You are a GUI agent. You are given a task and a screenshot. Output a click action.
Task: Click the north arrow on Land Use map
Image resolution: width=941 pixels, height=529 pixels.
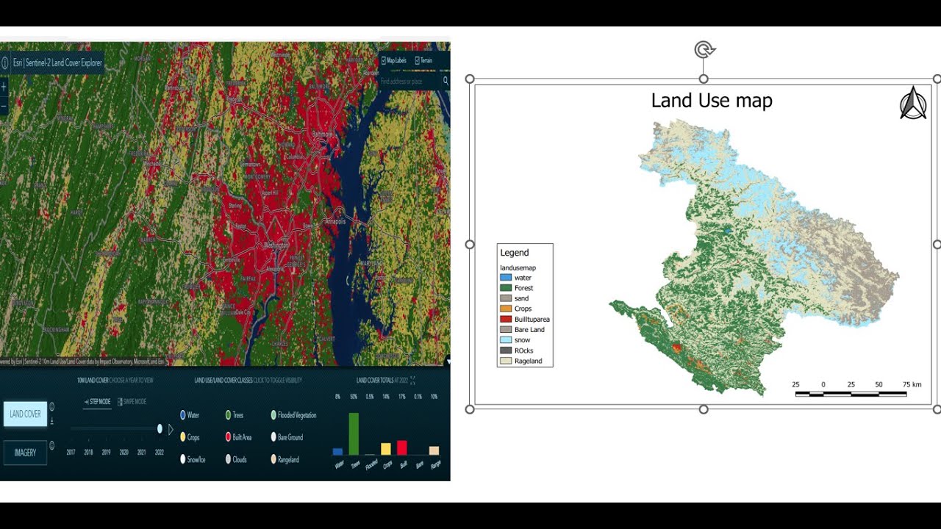[x=913, y=103]
